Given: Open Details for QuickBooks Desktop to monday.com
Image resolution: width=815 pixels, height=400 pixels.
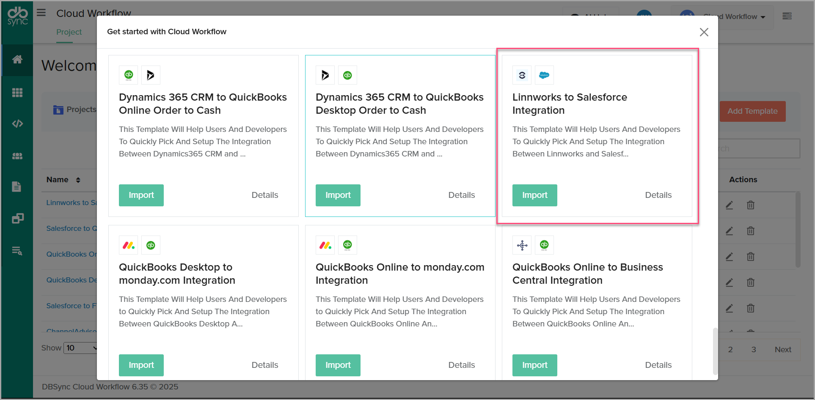Looking at the screenshot, I should (x=264, y=365).
